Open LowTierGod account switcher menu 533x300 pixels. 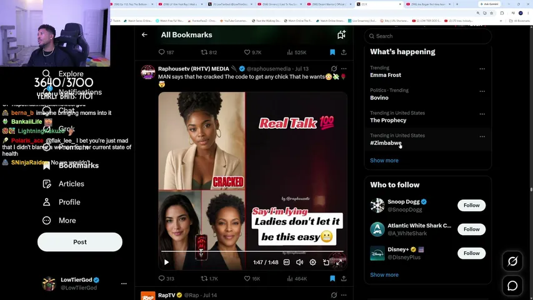124,283
